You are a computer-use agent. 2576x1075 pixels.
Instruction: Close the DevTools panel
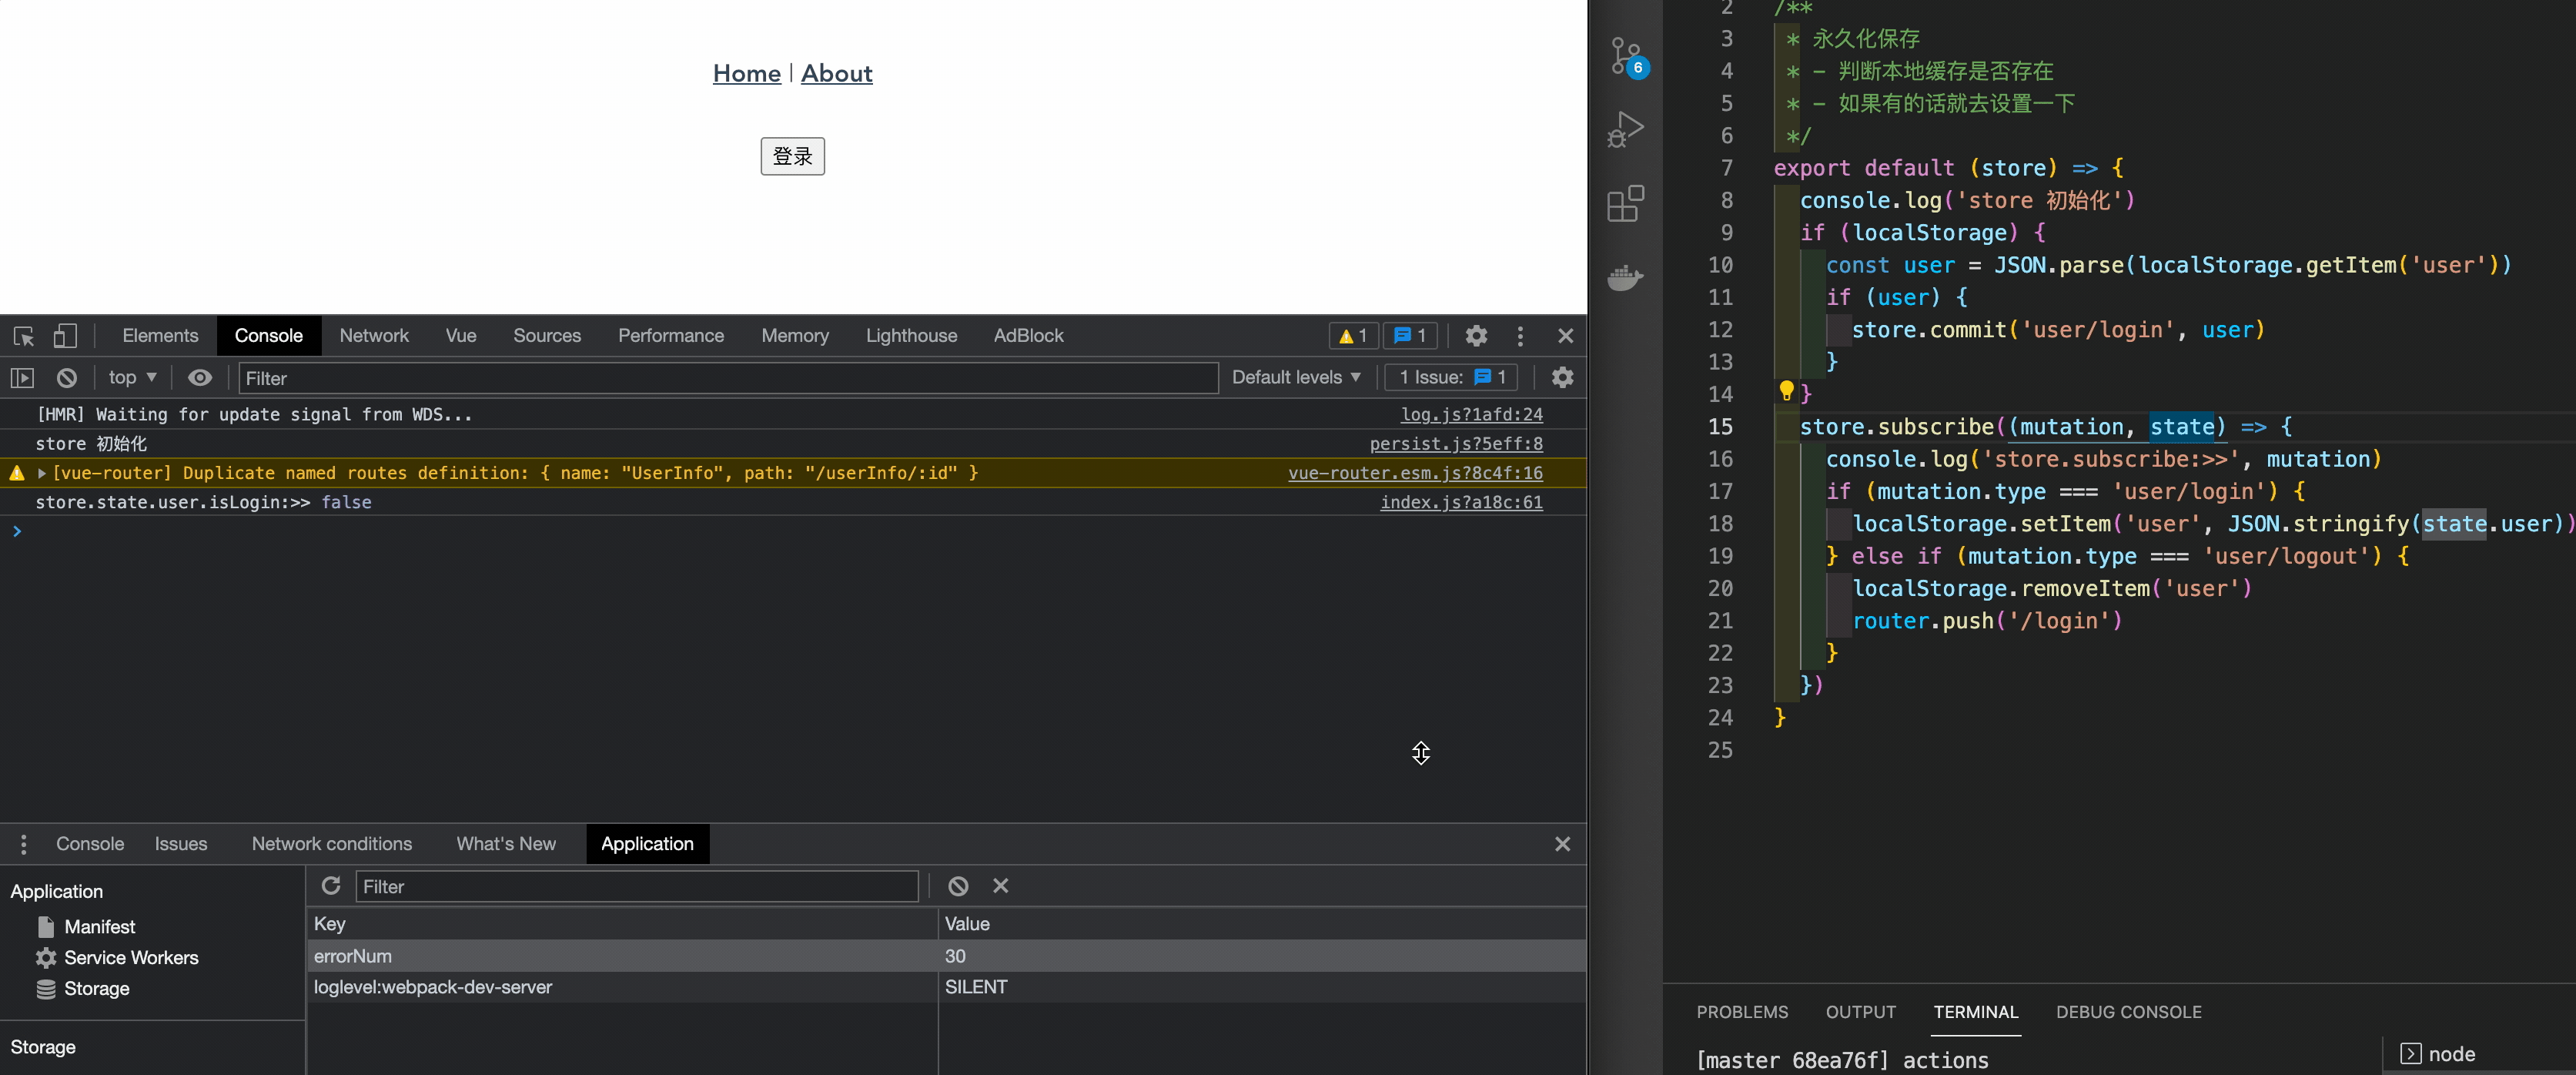coord(1565,336)
